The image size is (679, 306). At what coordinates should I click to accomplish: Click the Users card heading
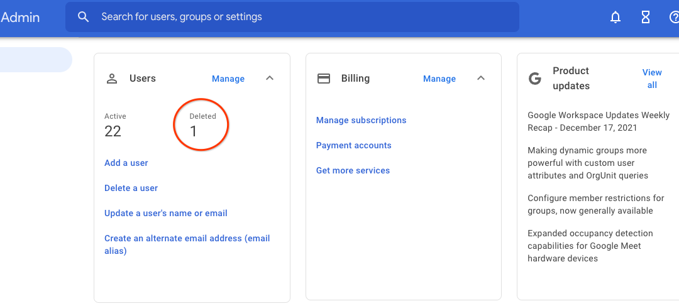pyautogui.click(x=143, y=79)
